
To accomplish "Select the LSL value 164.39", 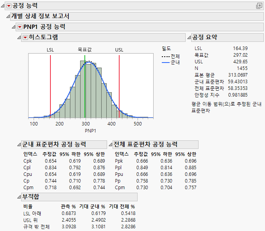I will (x=240, y=48).
